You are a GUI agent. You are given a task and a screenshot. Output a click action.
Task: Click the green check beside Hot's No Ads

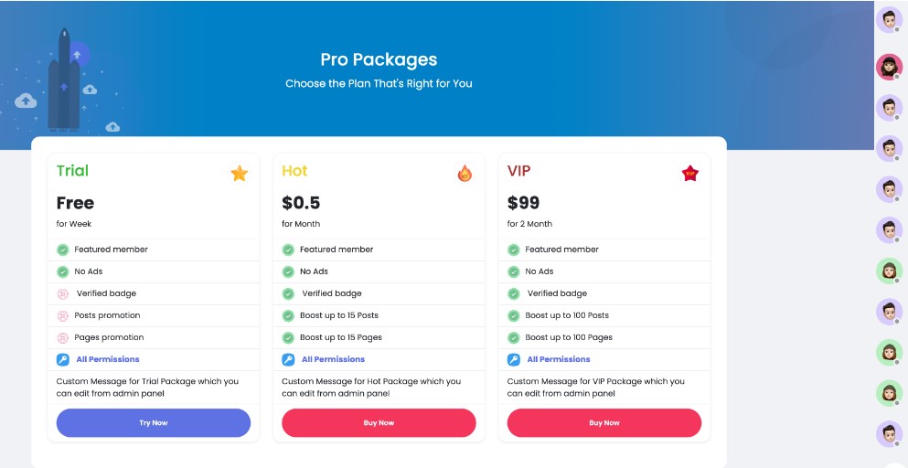[x=288, y=271]
